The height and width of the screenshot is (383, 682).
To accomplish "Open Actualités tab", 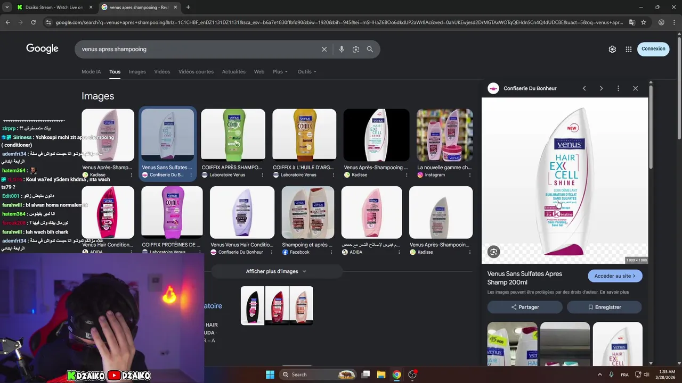I will [x=233, y=72].
